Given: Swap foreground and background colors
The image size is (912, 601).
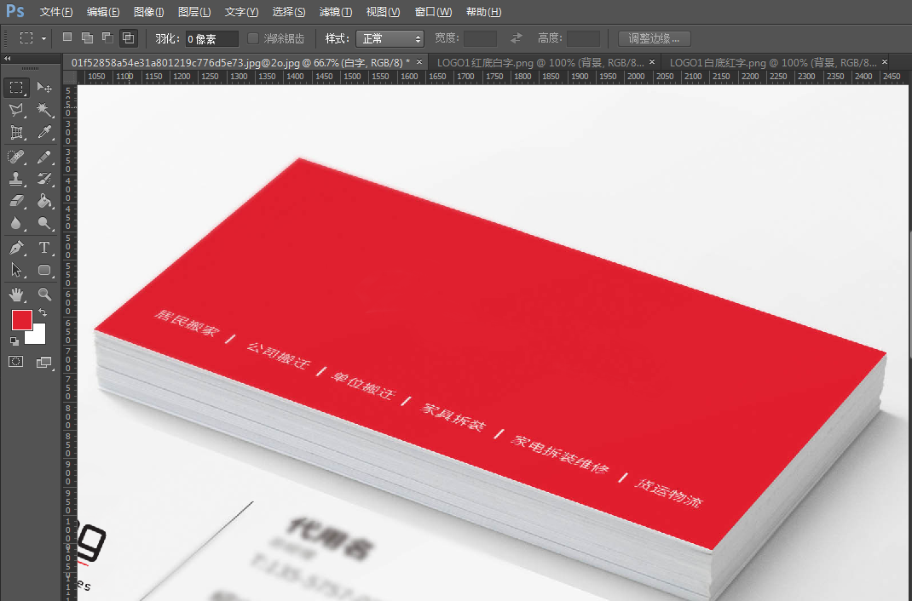Looking at the screenshot, I should pos(43,312).
